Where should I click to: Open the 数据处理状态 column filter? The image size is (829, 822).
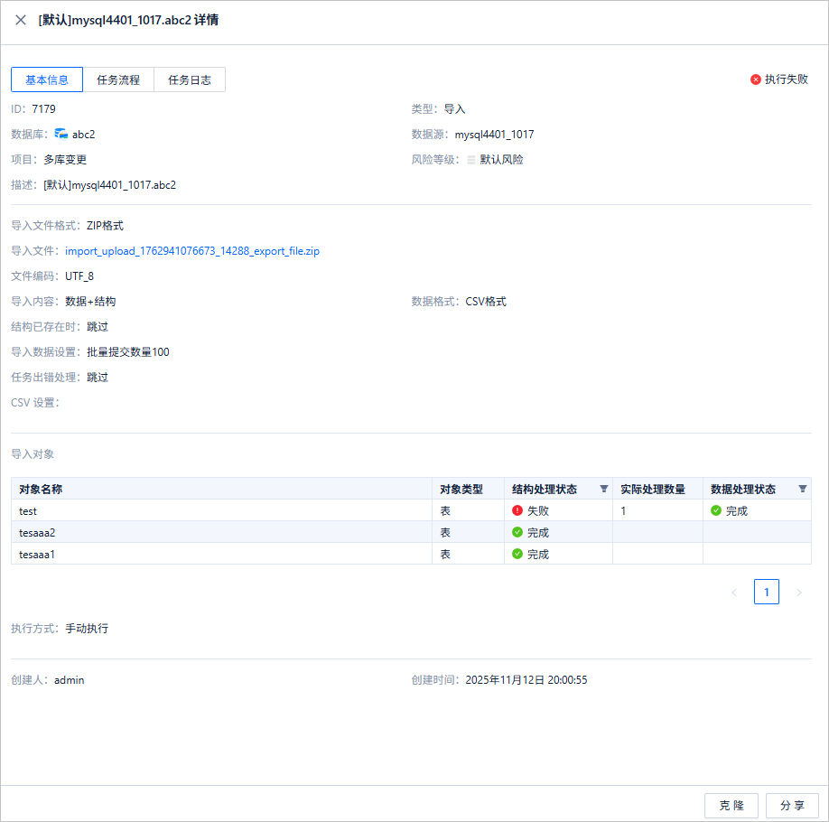point(803,489)
